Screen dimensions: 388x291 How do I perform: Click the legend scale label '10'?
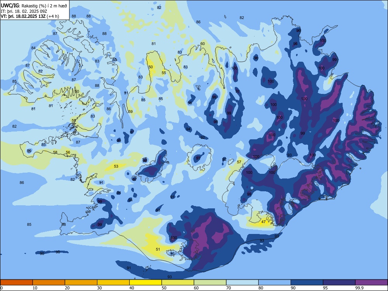tap(35, 288)
